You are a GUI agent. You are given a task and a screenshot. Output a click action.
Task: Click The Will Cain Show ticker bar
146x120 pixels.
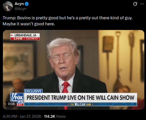coord(80,104)
